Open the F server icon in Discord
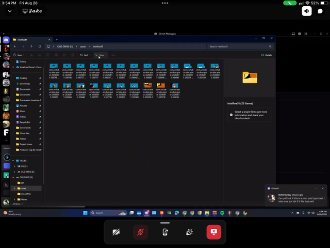The width and height of the screenshot is (330, 248). click(x=6, y=132)
